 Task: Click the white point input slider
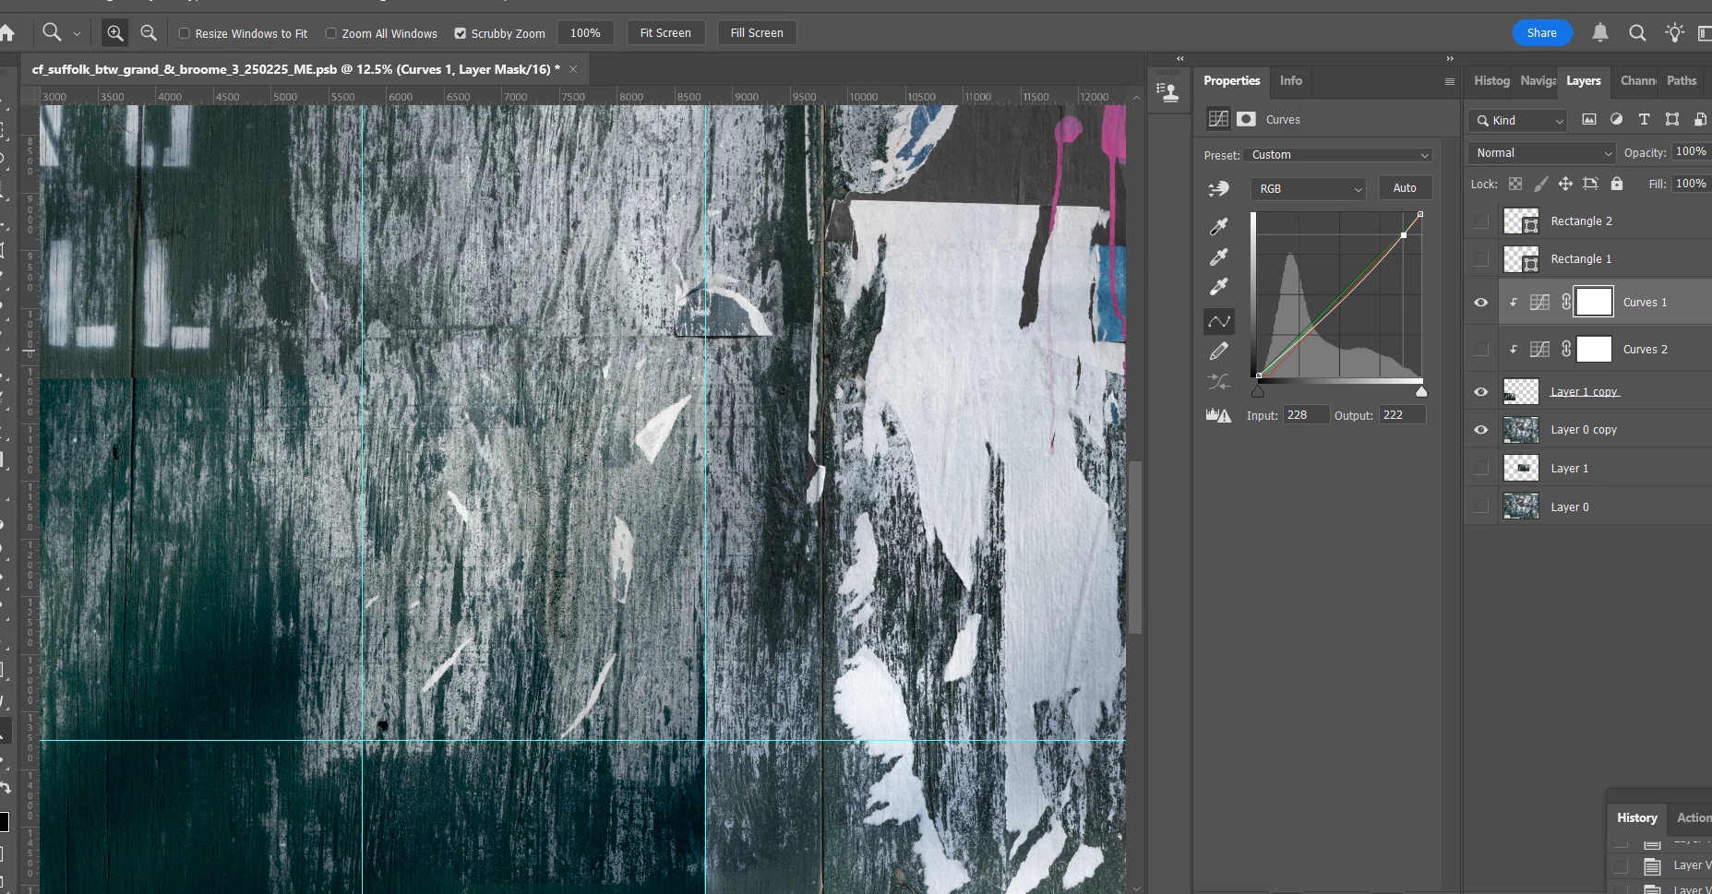(1421, 391)
